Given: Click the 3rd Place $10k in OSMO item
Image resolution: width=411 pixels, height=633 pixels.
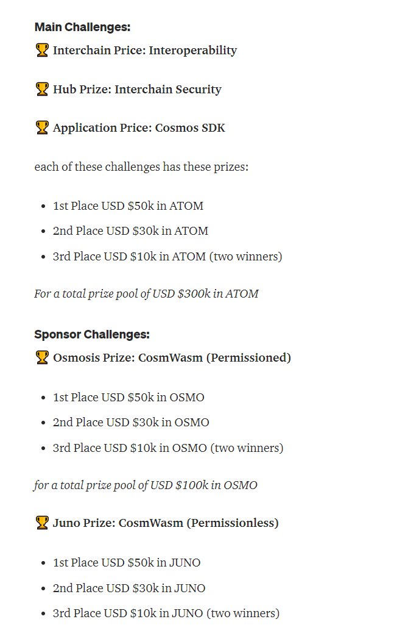Looking at the screenshot, I should click(167, 448).
